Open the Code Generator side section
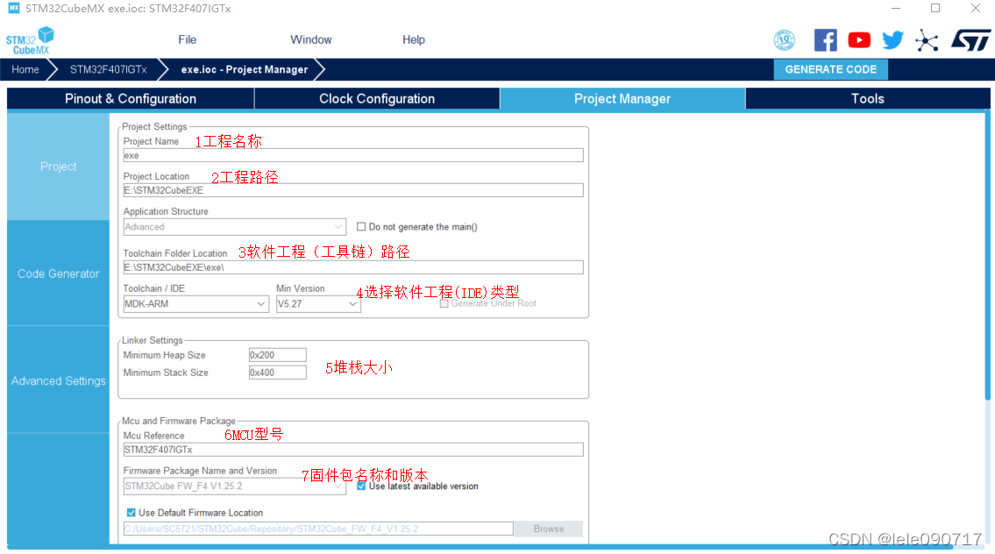 [59, 273]
